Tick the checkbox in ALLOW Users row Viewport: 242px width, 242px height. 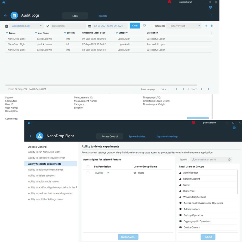pos(88,173)
